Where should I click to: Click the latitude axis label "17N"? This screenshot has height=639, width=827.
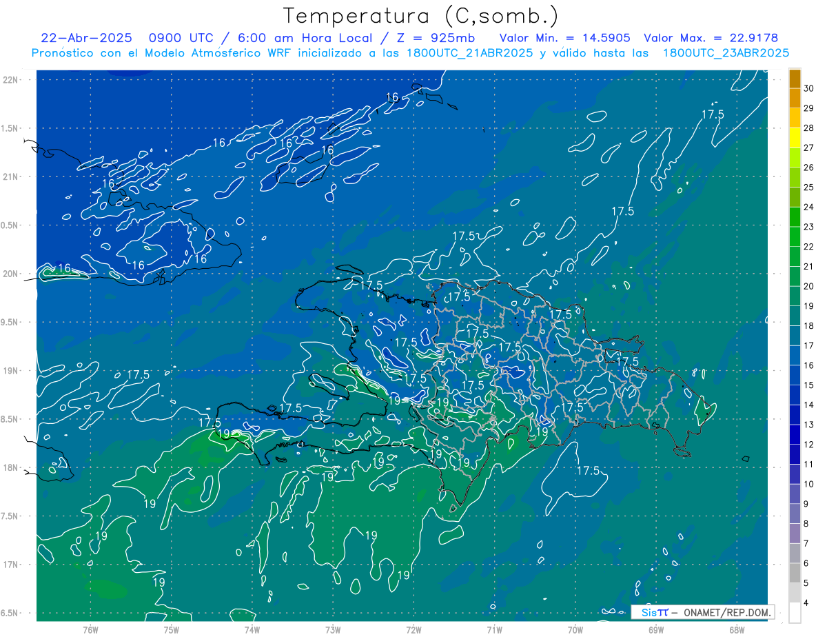[10, 565]
